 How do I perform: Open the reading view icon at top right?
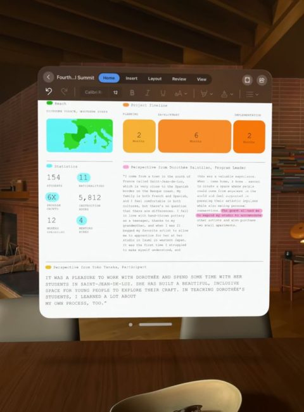[247, 80]
